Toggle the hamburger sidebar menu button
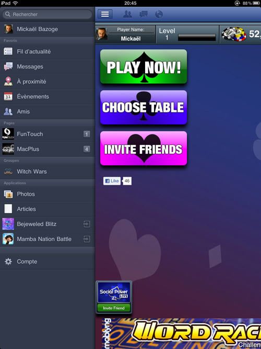 105,14
